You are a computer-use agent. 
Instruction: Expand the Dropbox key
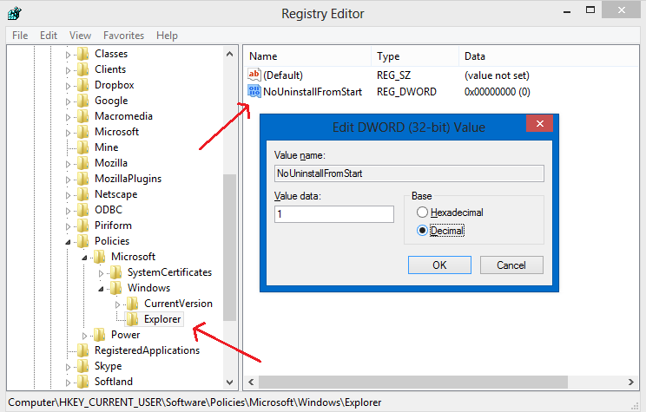point(68,86)
